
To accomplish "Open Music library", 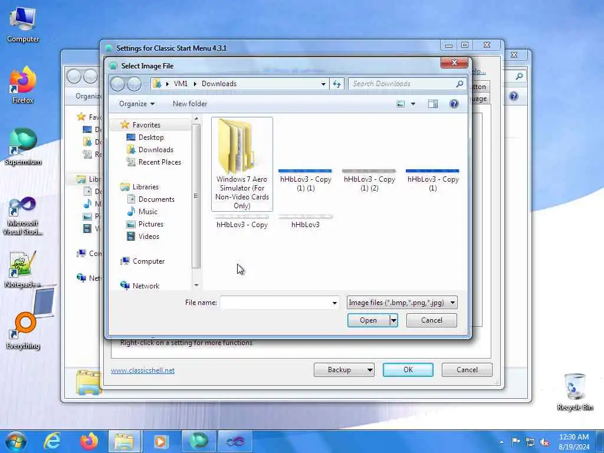I will click(148, 212).
